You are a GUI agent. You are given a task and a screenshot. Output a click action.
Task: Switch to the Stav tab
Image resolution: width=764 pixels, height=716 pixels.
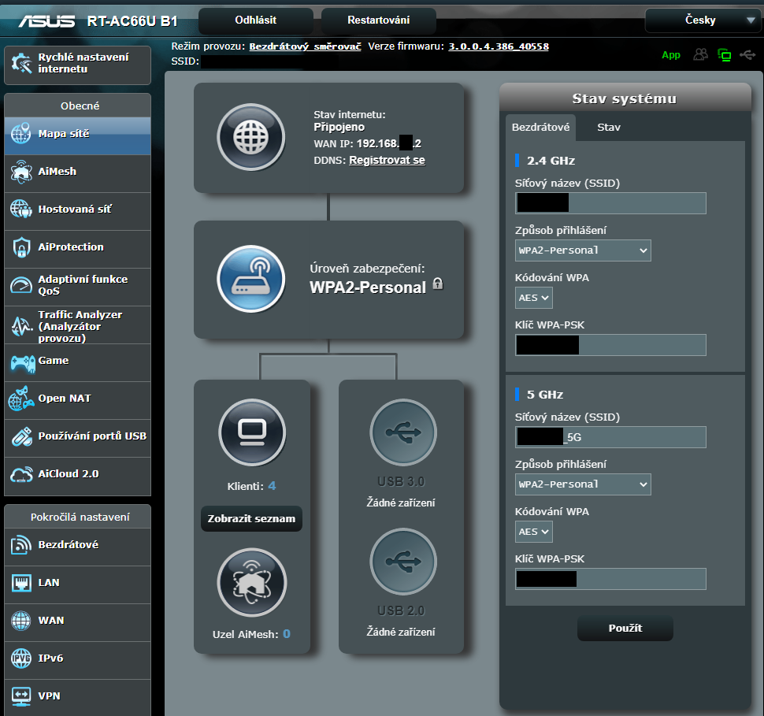pyautogui.click(x=608, y=127)
